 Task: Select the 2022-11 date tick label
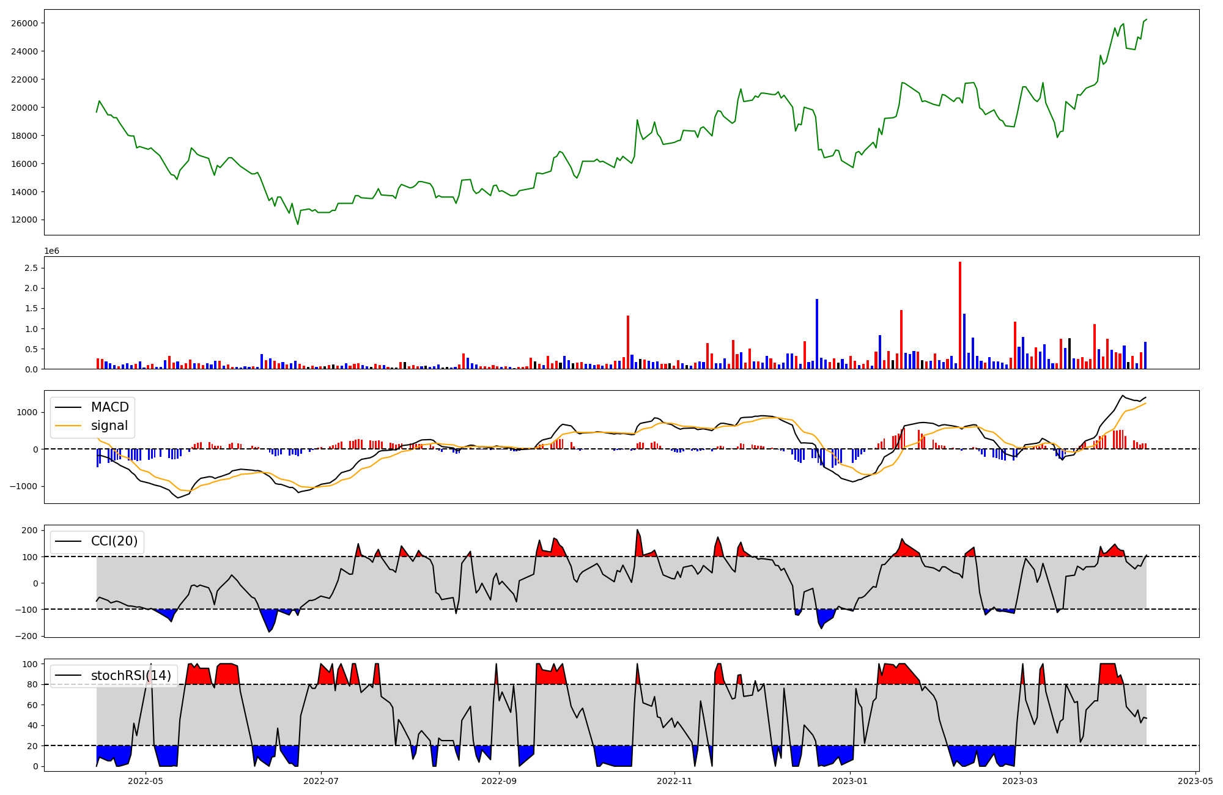tap(674, 781)
